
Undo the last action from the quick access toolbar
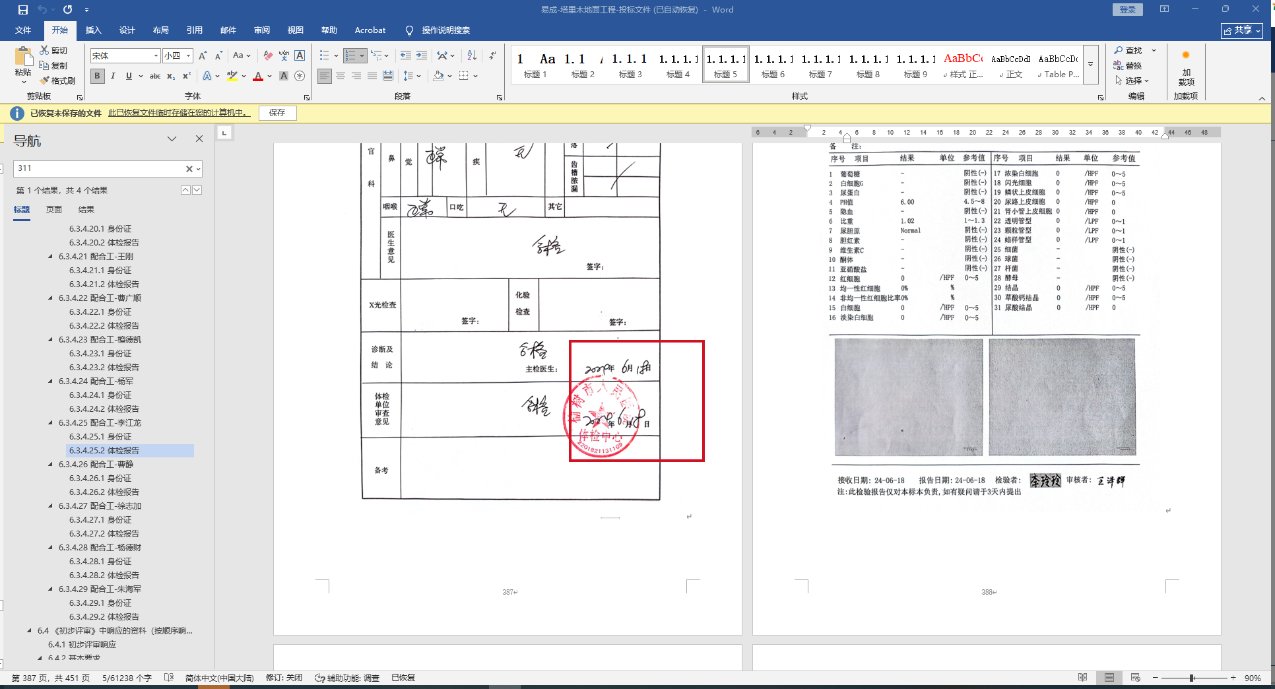42,10
